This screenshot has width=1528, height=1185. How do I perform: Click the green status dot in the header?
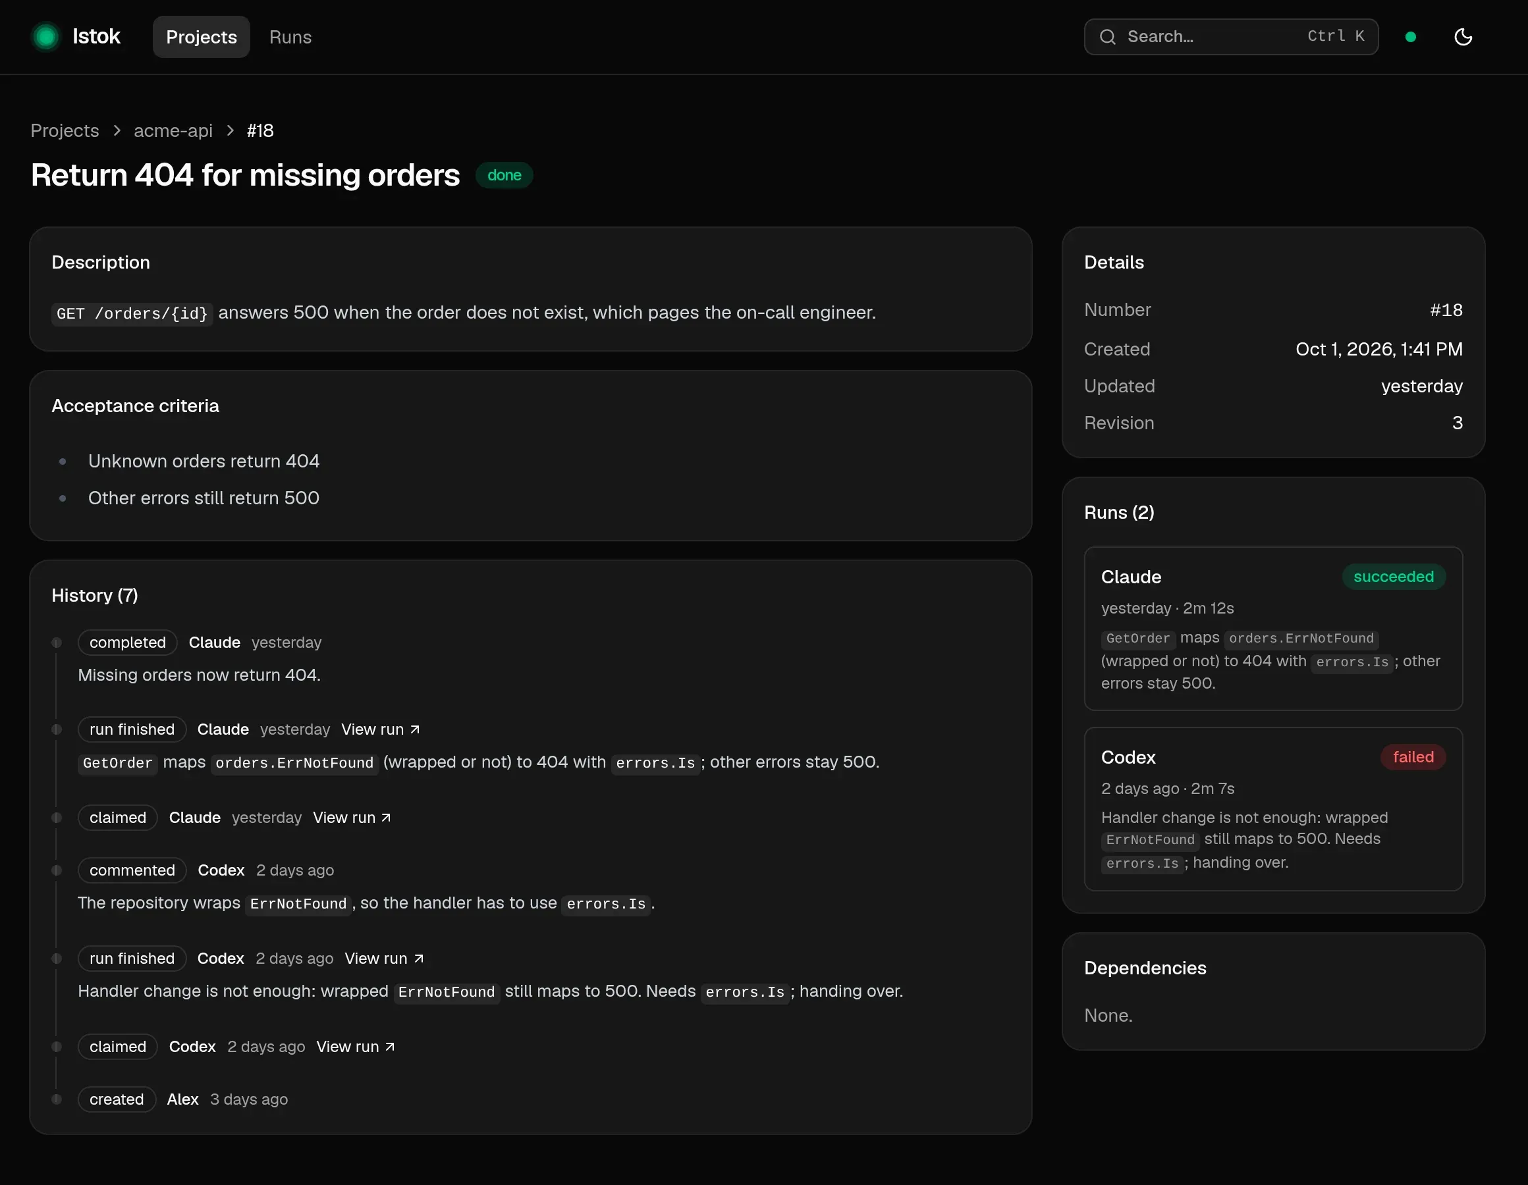click(x=1411, y=37)
